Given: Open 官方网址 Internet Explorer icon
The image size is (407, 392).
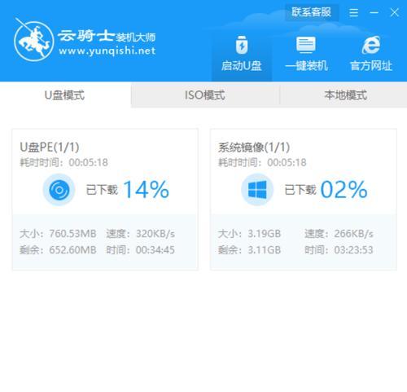Looking at the screenshot, I should pos(370,45).
